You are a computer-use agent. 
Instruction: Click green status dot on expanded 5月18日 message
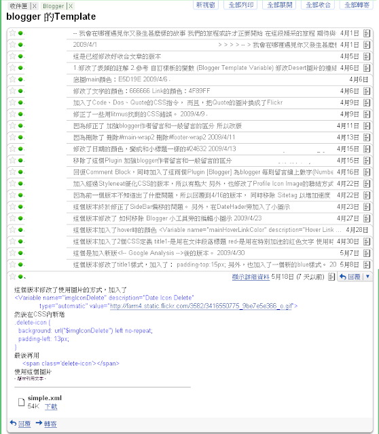pyautogui.click(x=20, y=276)
